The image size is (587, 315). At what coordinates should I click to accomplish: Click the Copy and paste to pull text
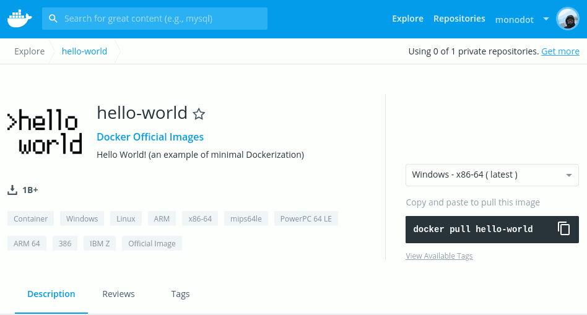473,202
